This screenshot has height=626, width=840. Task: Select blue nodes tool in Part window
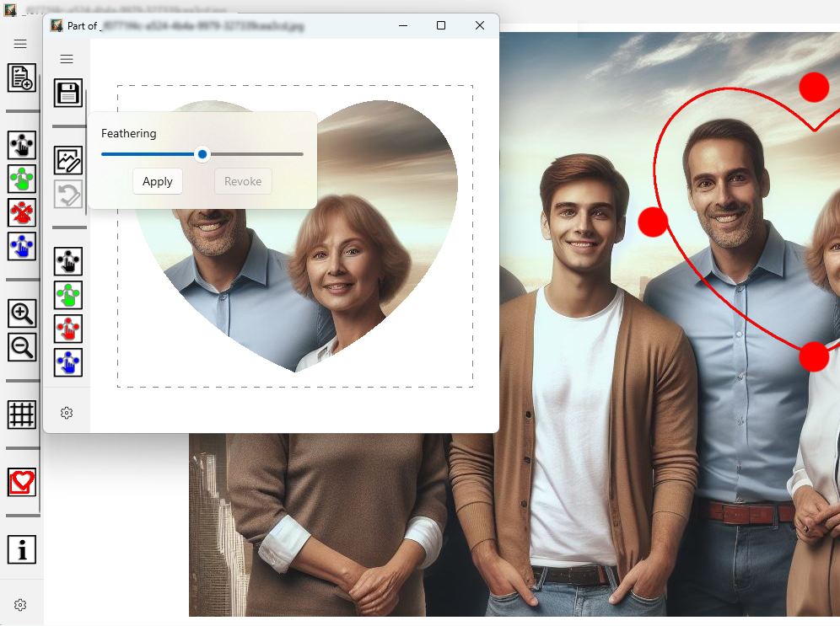point(68,362)
